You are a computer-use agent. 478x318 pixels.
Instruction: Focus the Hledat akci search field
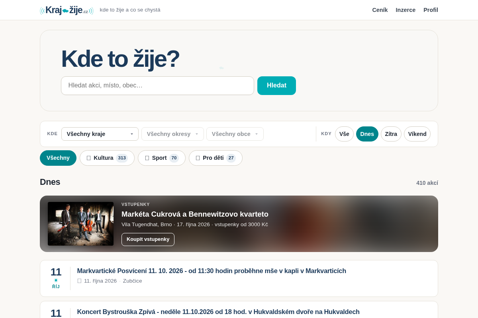click(157, 85)
